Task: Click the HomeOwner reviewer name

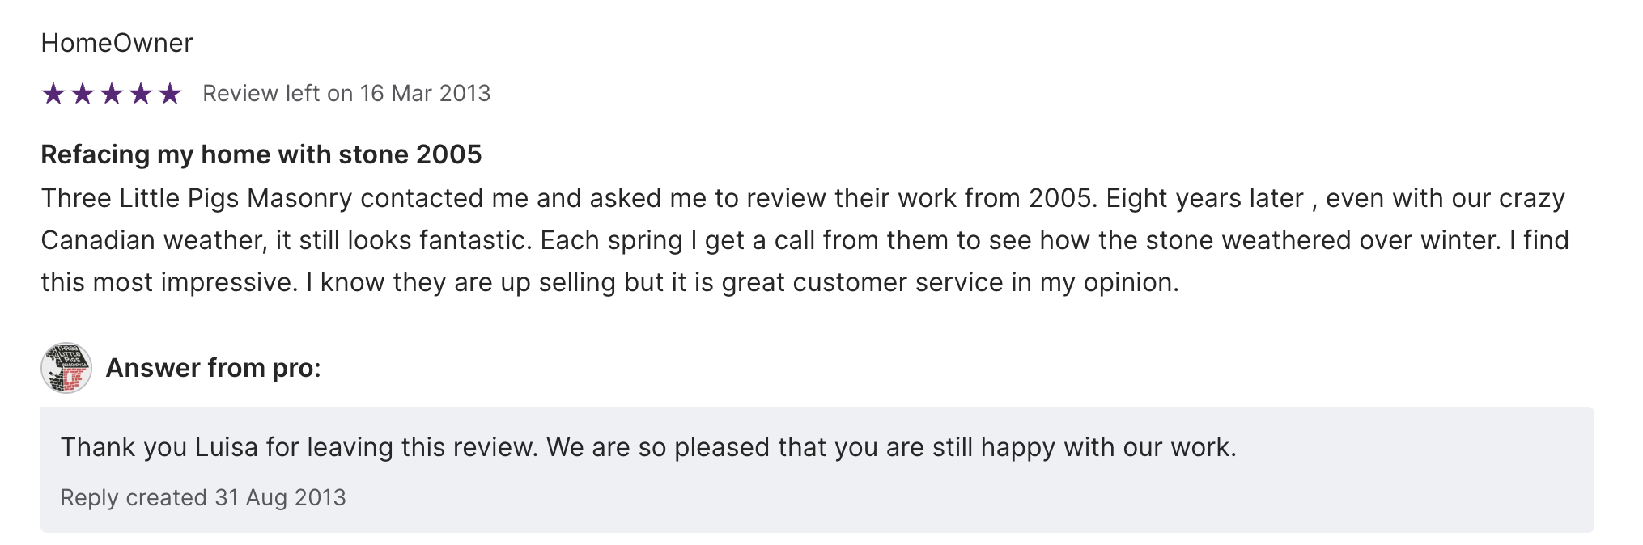Action: [x=117, y=43]
